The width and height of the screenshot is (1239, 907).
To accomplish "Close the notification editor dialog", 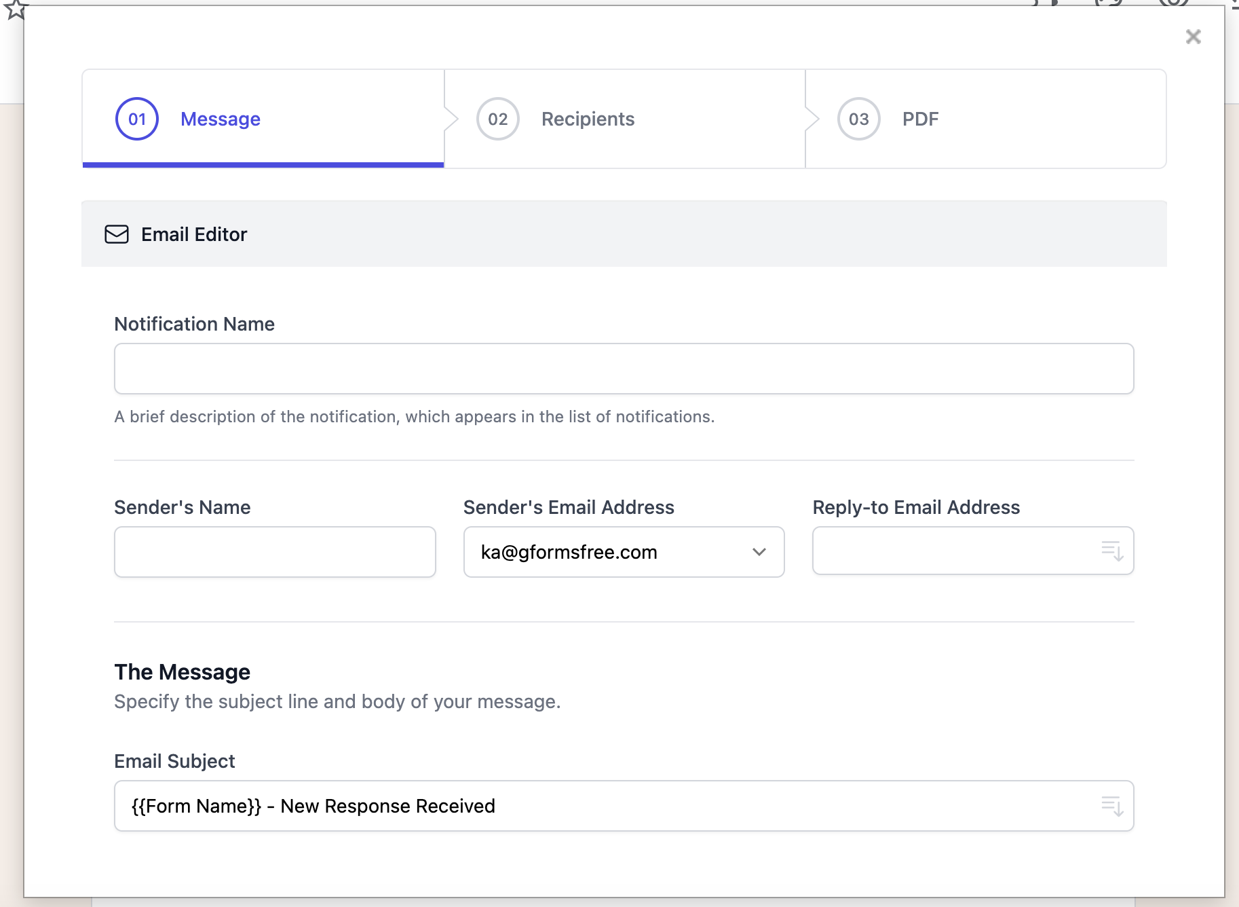I will 1194,37.
